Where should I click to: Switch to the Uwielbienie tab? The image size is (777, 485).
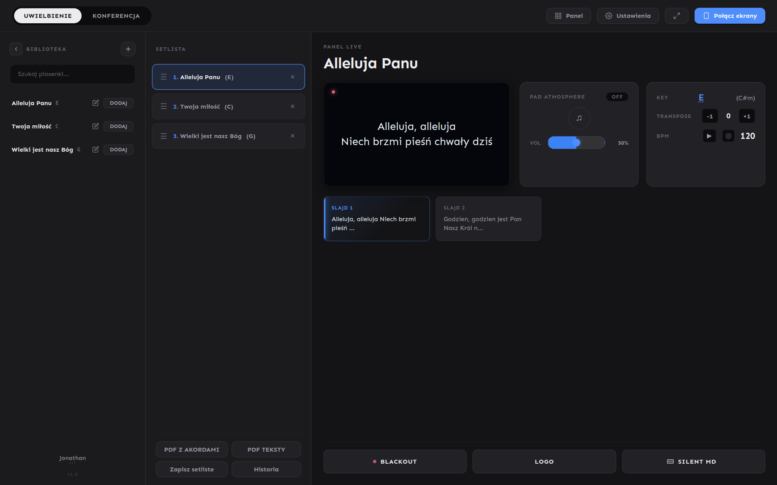(x=48, y=16)
